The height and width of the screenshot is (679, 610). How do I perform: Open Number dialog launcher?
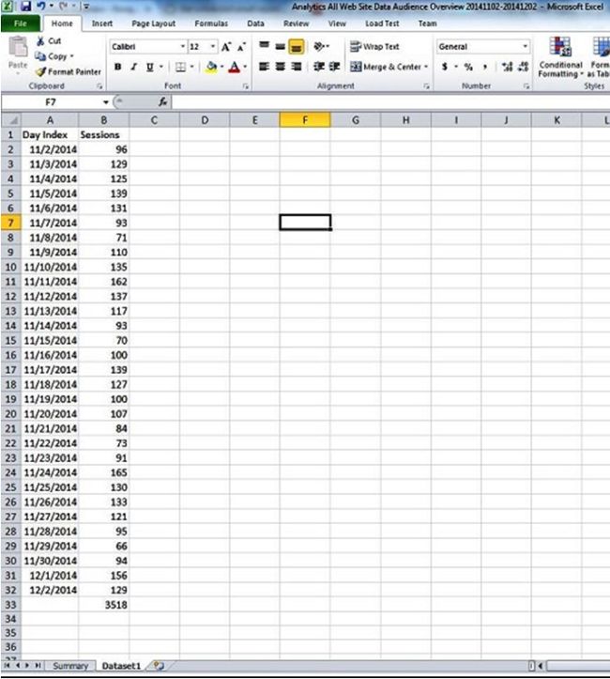click(x=526, y=86)
